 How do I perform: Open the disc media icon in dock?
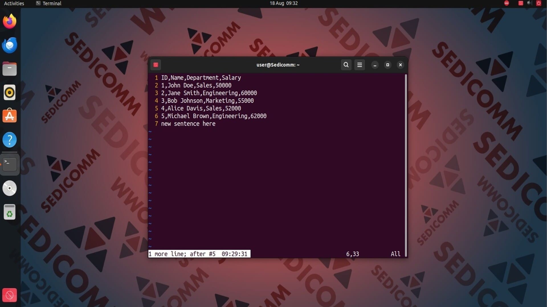tap(9, 188)
